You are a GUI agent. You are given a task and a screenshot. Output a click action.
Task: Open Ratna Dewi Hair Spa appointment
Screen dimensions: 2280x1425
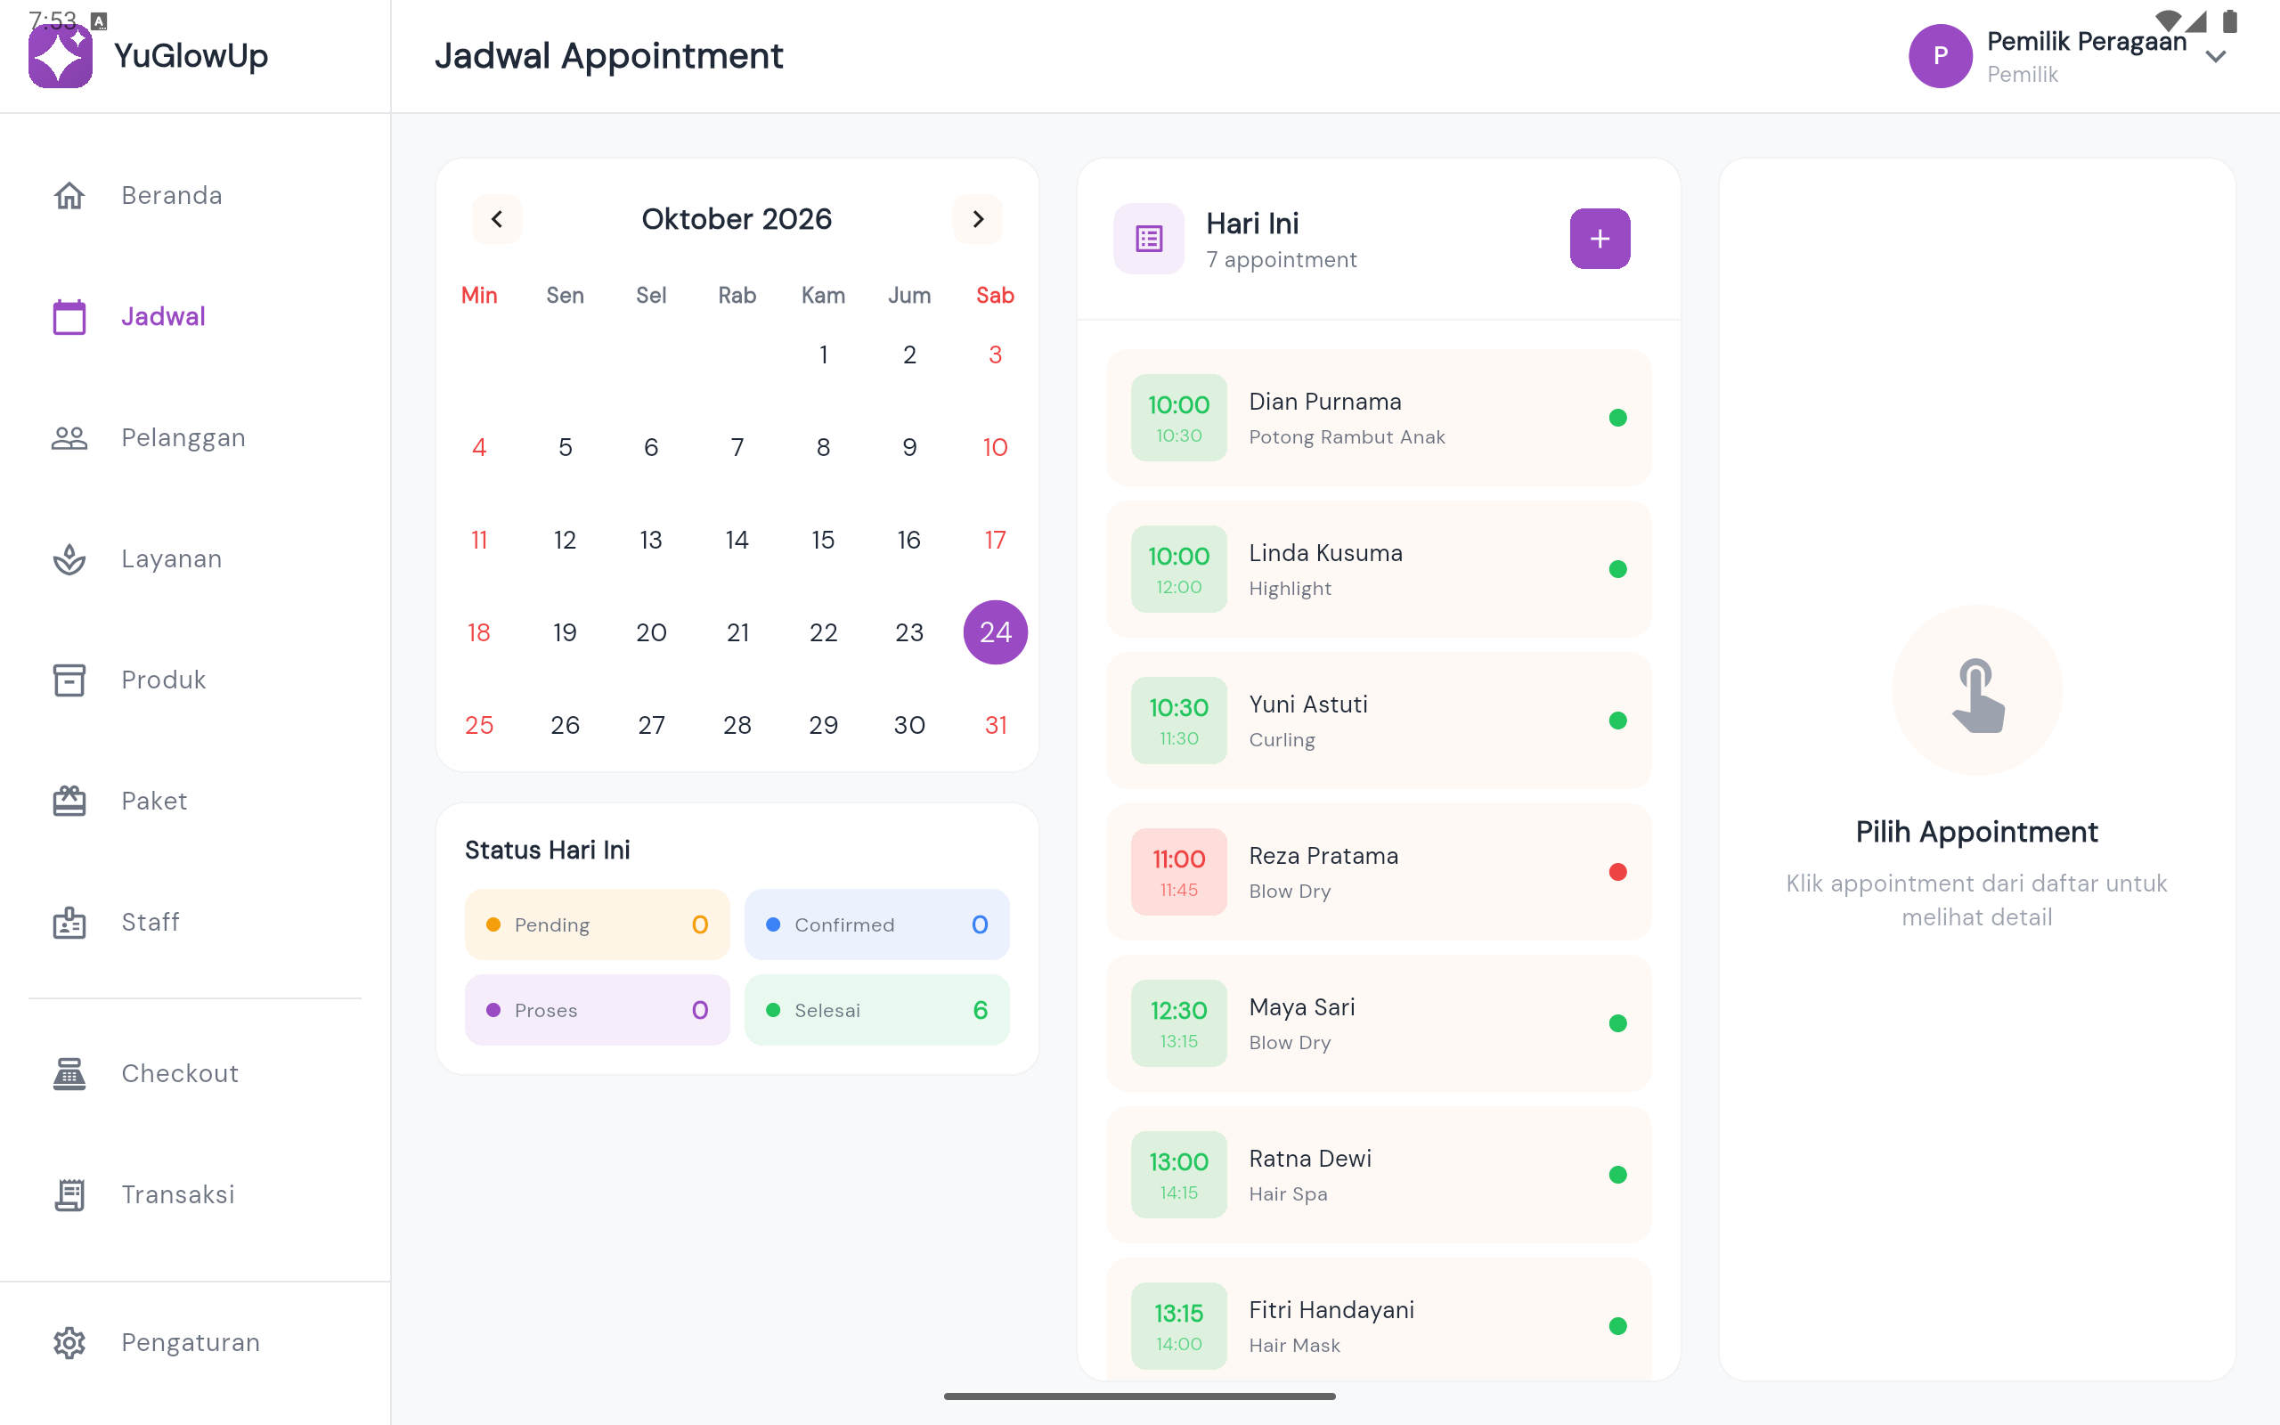pos(1379,1175)
